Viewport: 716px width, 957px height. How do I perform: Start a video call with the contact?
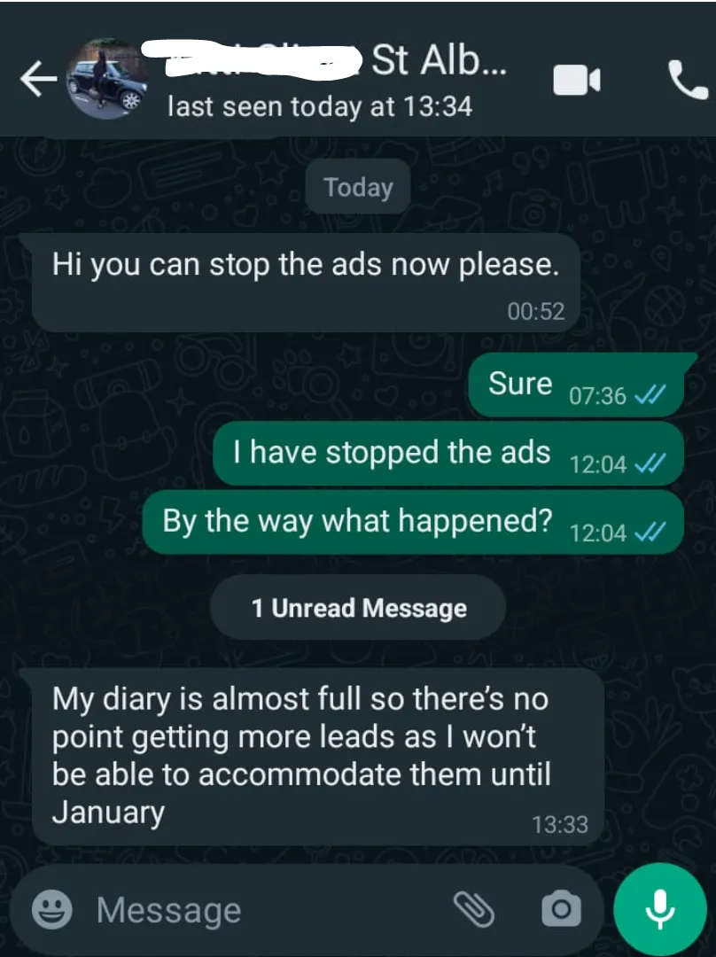(576, 80)
